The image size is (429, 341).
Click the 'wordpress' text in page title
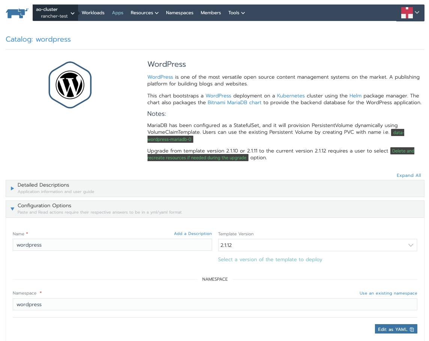[53, 39]
